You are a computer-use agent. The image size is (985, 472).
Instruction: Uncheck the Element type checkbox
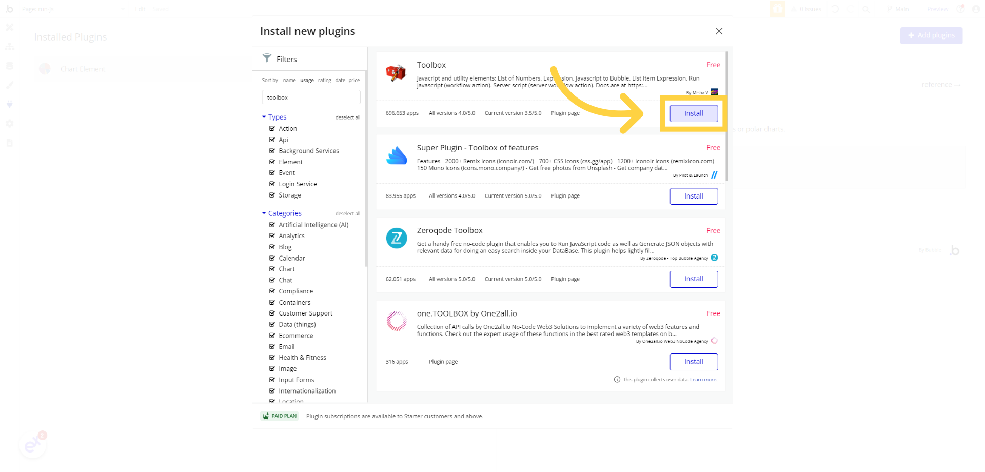[272, 162]
